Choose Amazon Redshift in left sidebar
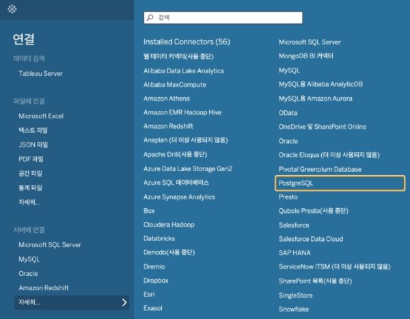The height and width of the screenshot is (319, 410). pos(44,288)
